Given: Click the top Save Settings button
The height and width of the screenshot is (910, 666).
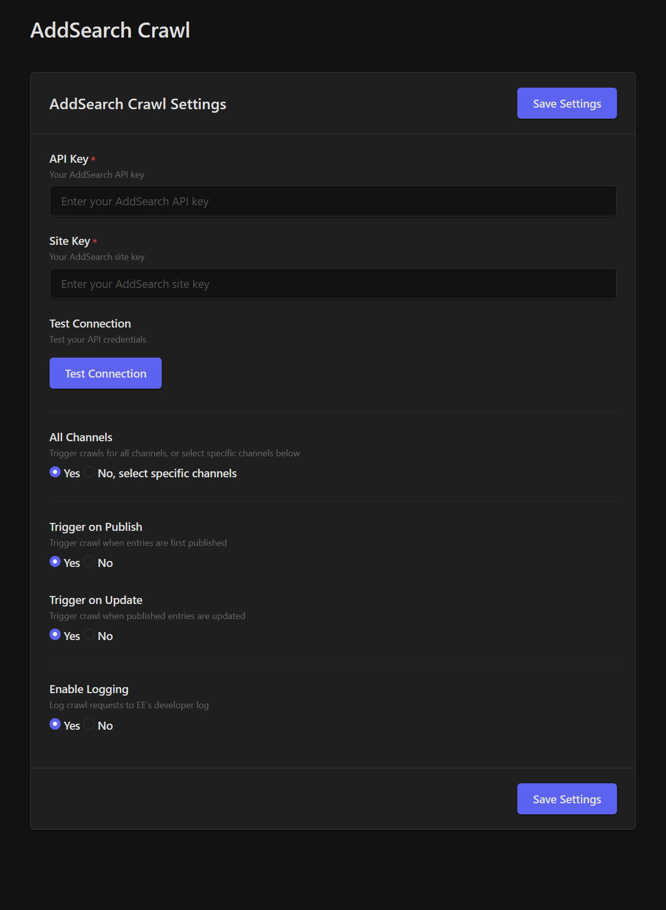Looking at the screenshot, I should click(566, 103).
